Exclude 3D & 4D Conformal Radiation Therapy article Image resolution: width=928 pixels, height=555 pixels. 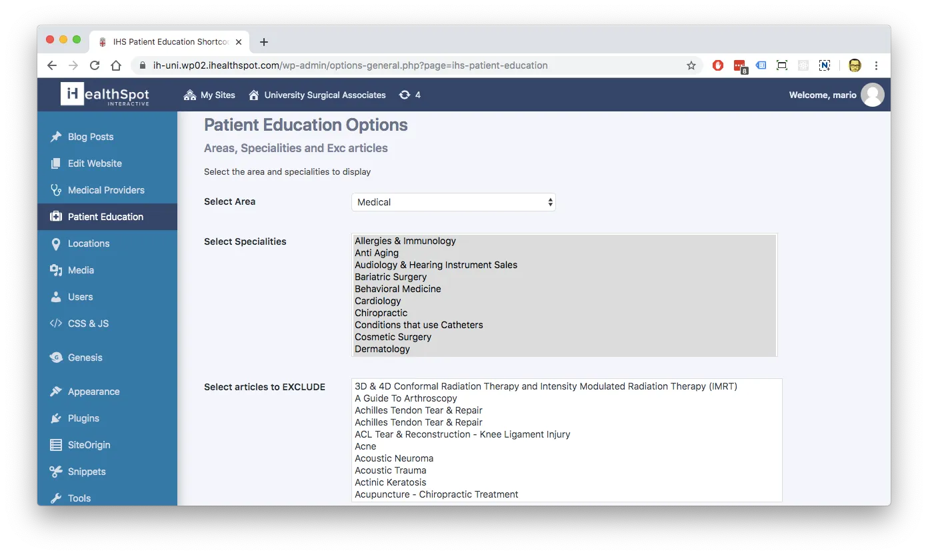coord(567,386)
